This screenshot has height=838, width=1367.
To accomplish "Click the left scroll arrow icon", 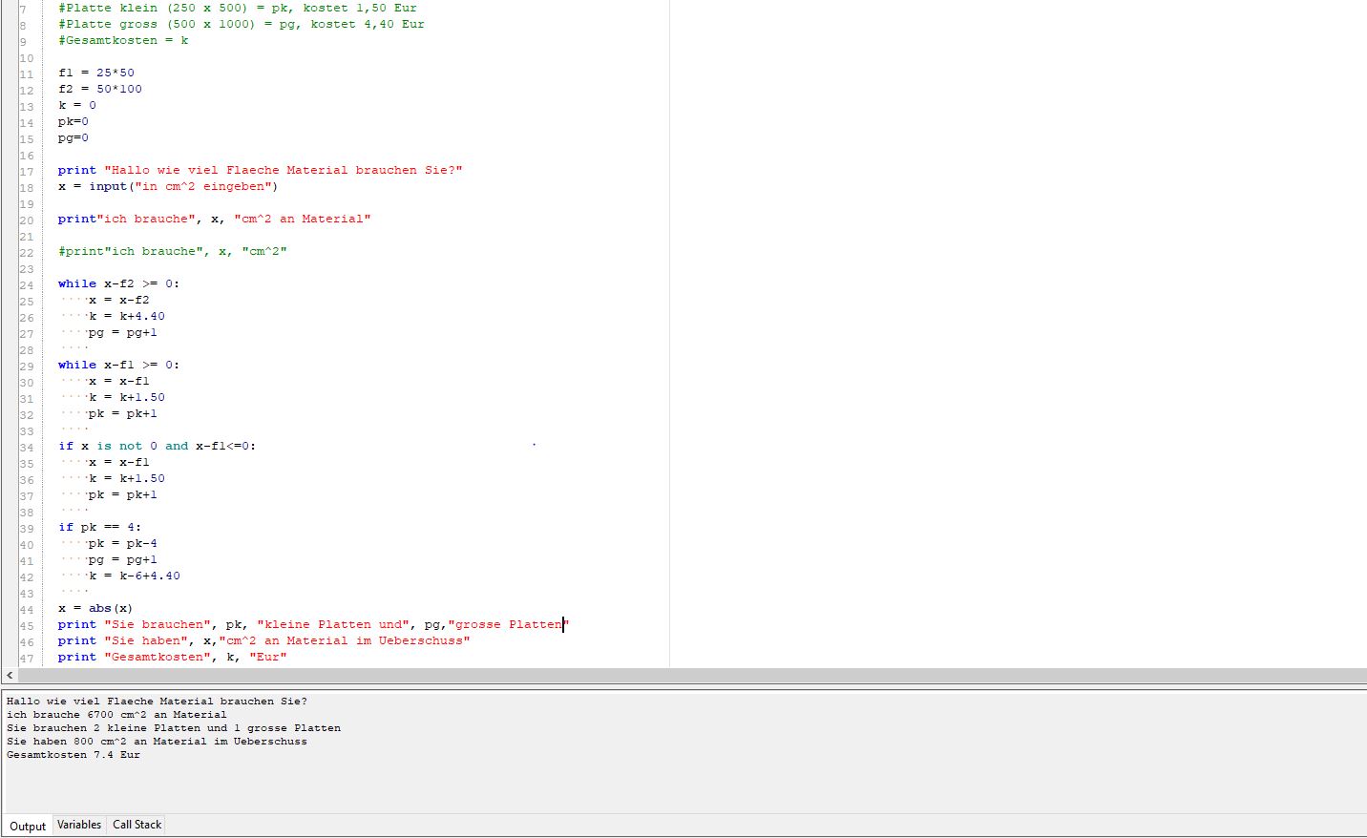I will pyautogui.click(x=8, y=677).
